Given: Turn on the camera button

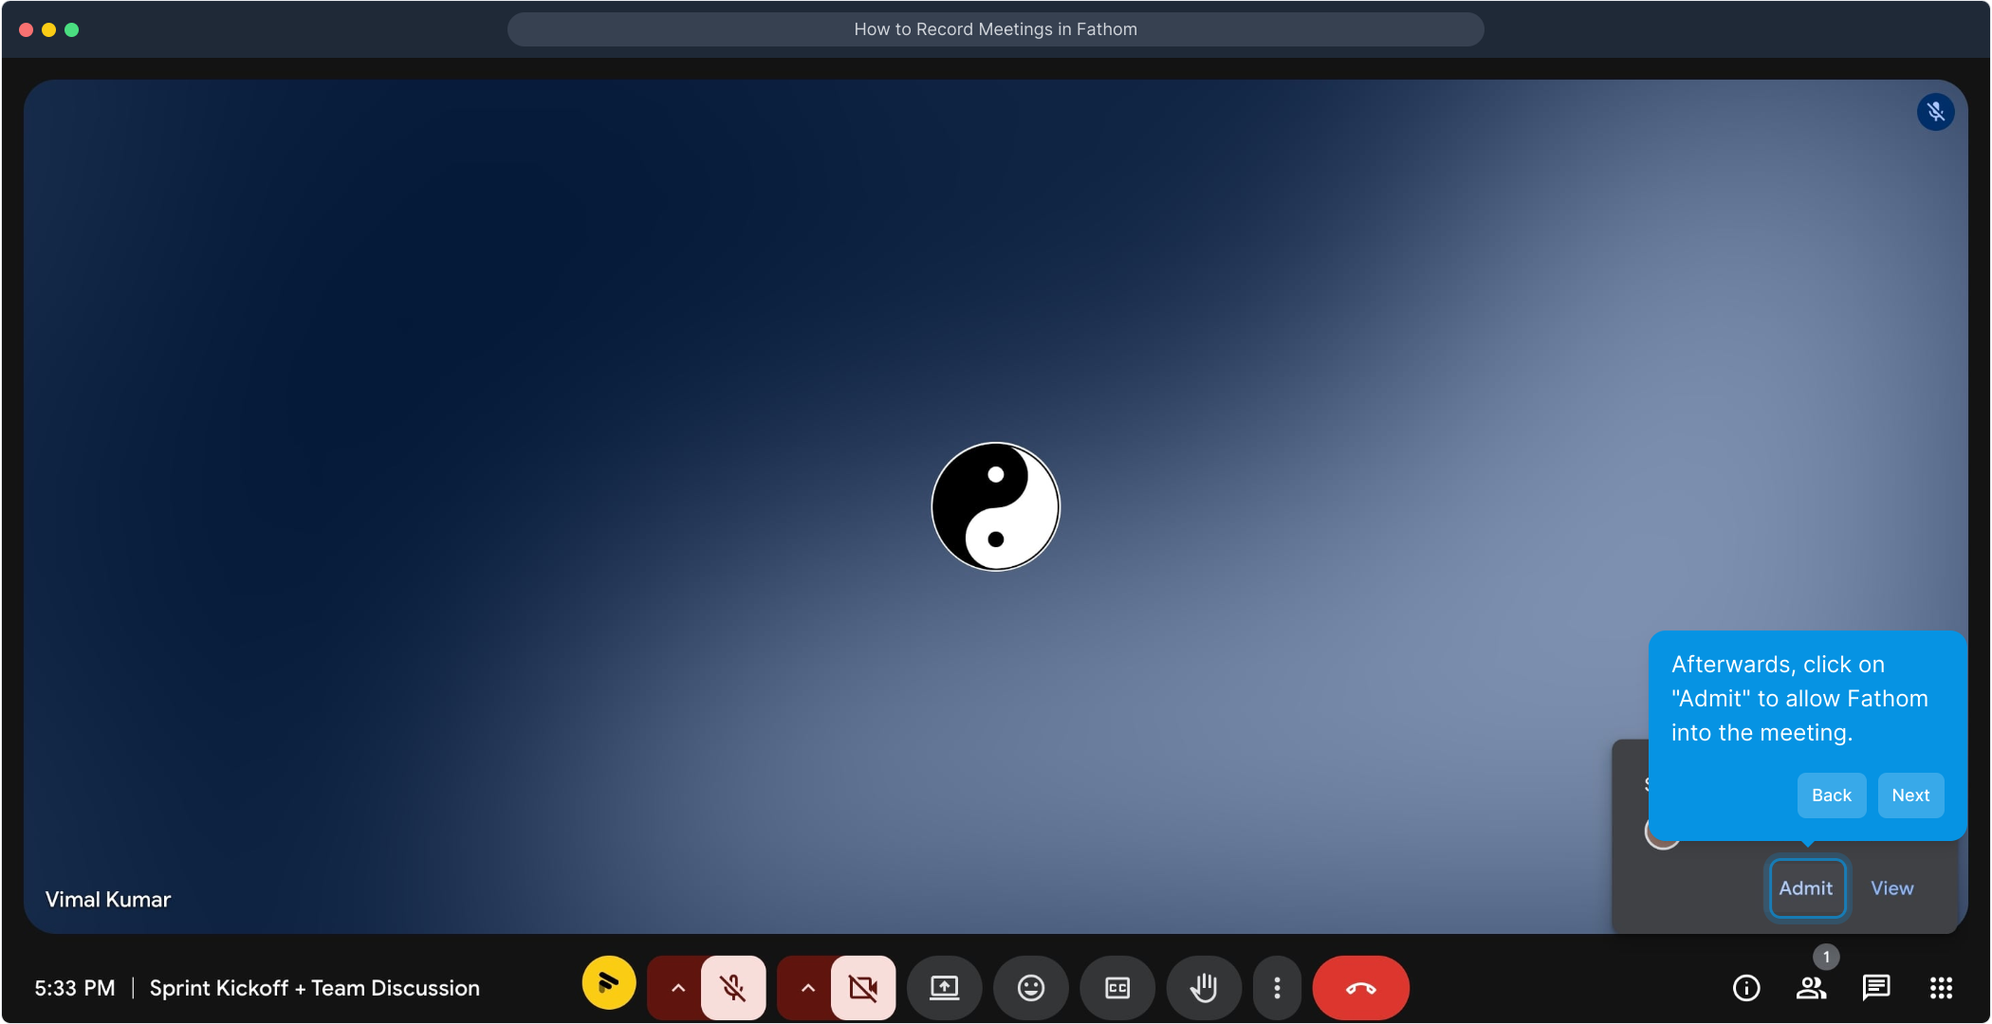Looking at the screenshot, I should [x=863, y=988].
